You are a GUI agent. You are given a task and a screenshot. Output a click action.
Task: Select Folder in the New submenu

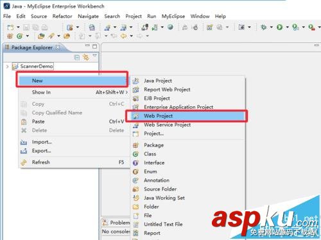click(187, 207)
